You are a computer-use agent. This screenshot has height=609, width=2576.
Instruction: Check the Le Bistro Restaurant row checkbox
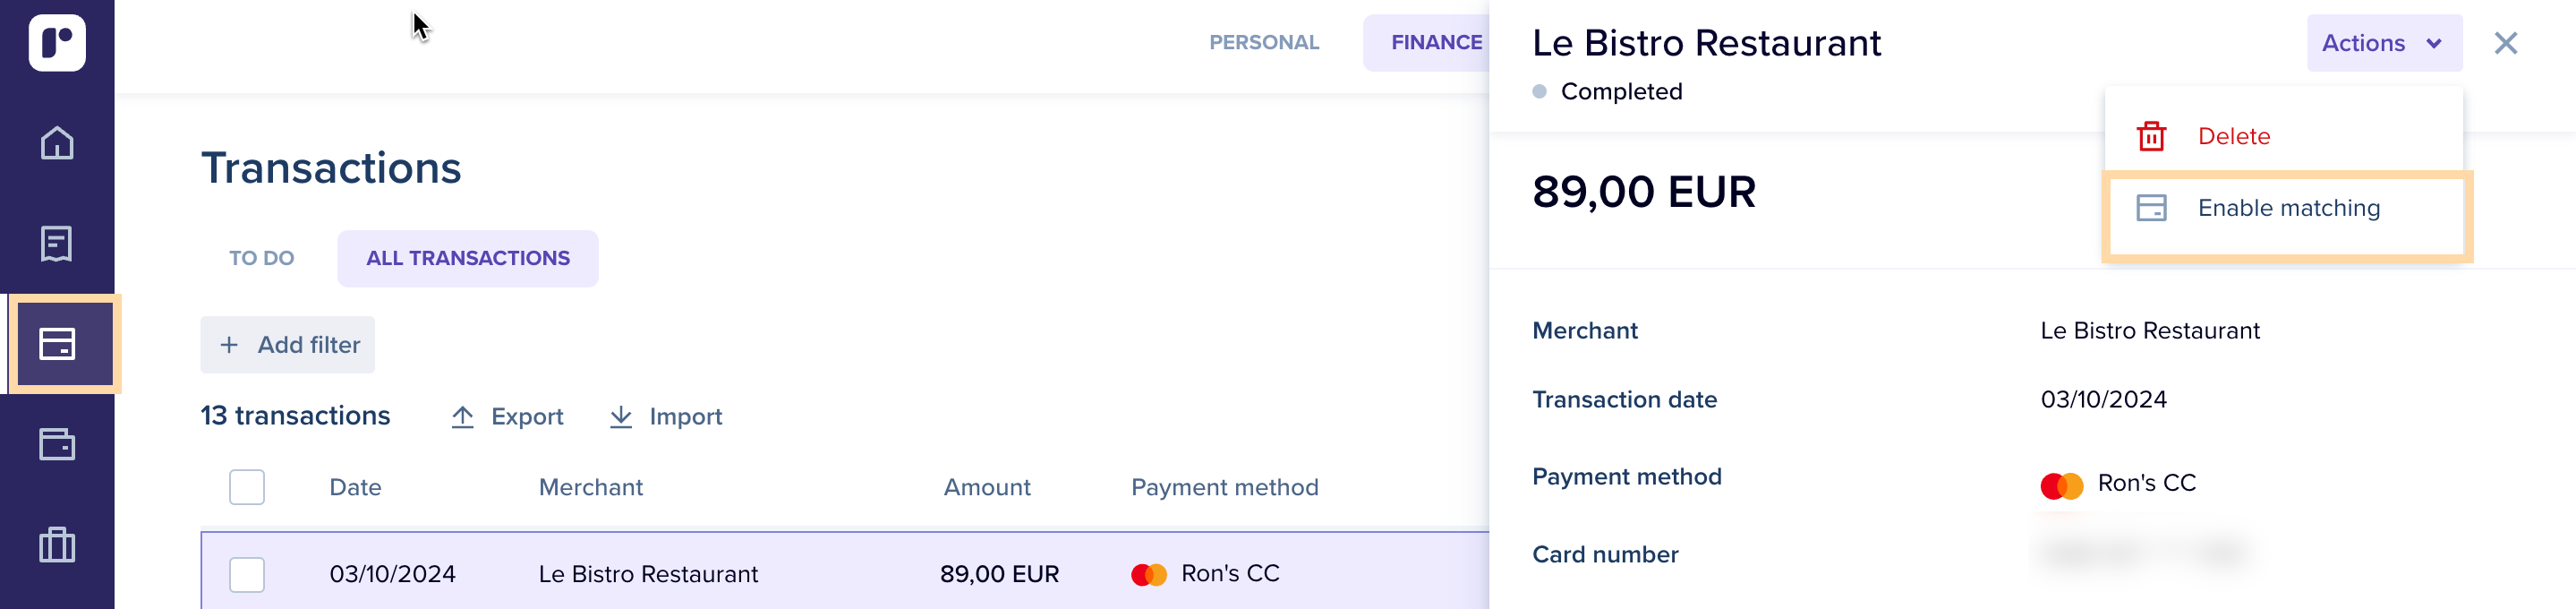click(247, 574)
